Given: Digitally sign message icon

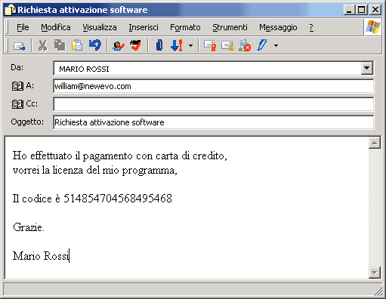Looking at the screenshot, I should 210,45.
